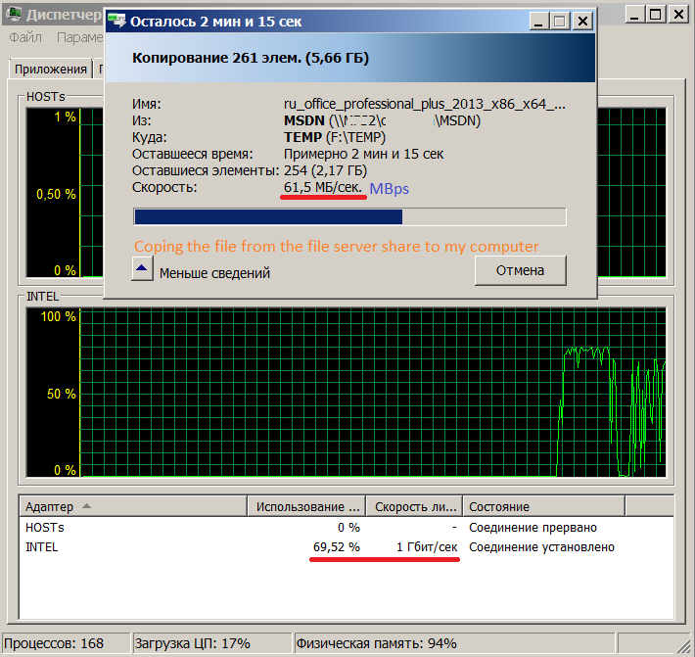
Task: Select the HOSTs adapter row
Action: [347, 527]
